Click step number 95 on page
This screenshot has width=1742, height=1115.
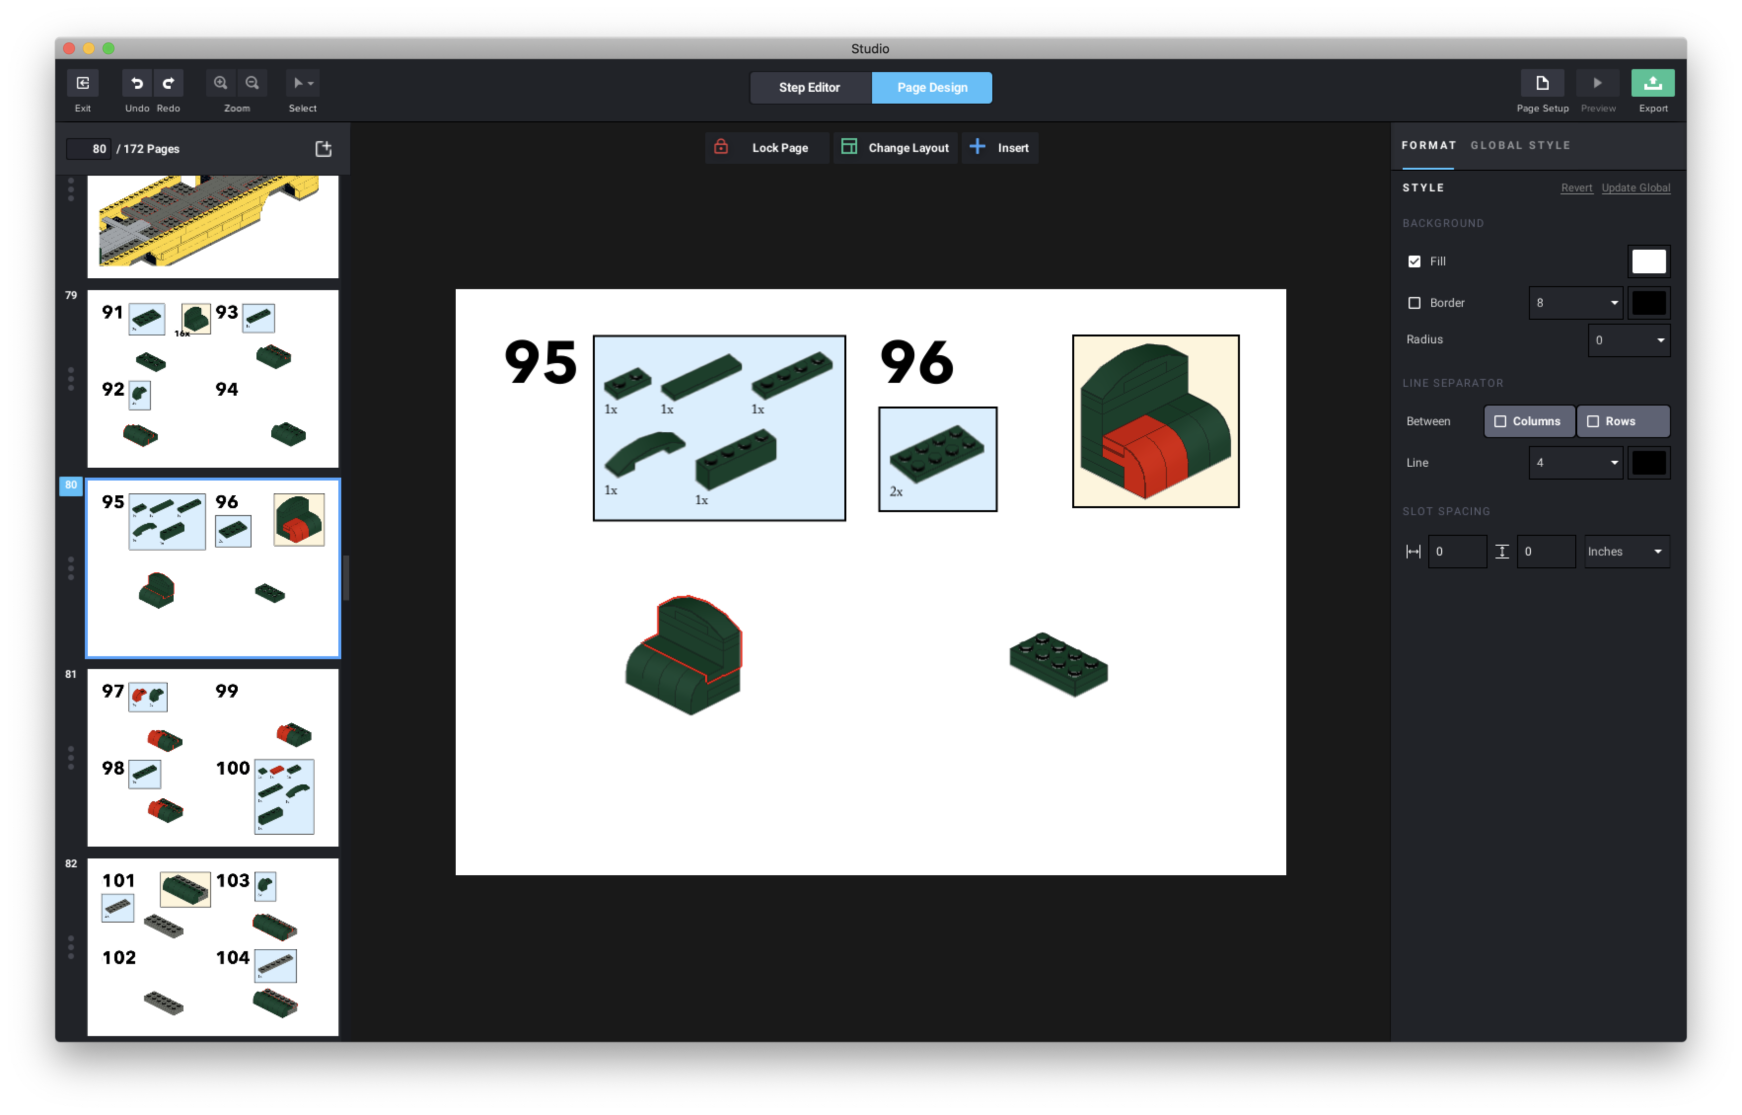541,362
